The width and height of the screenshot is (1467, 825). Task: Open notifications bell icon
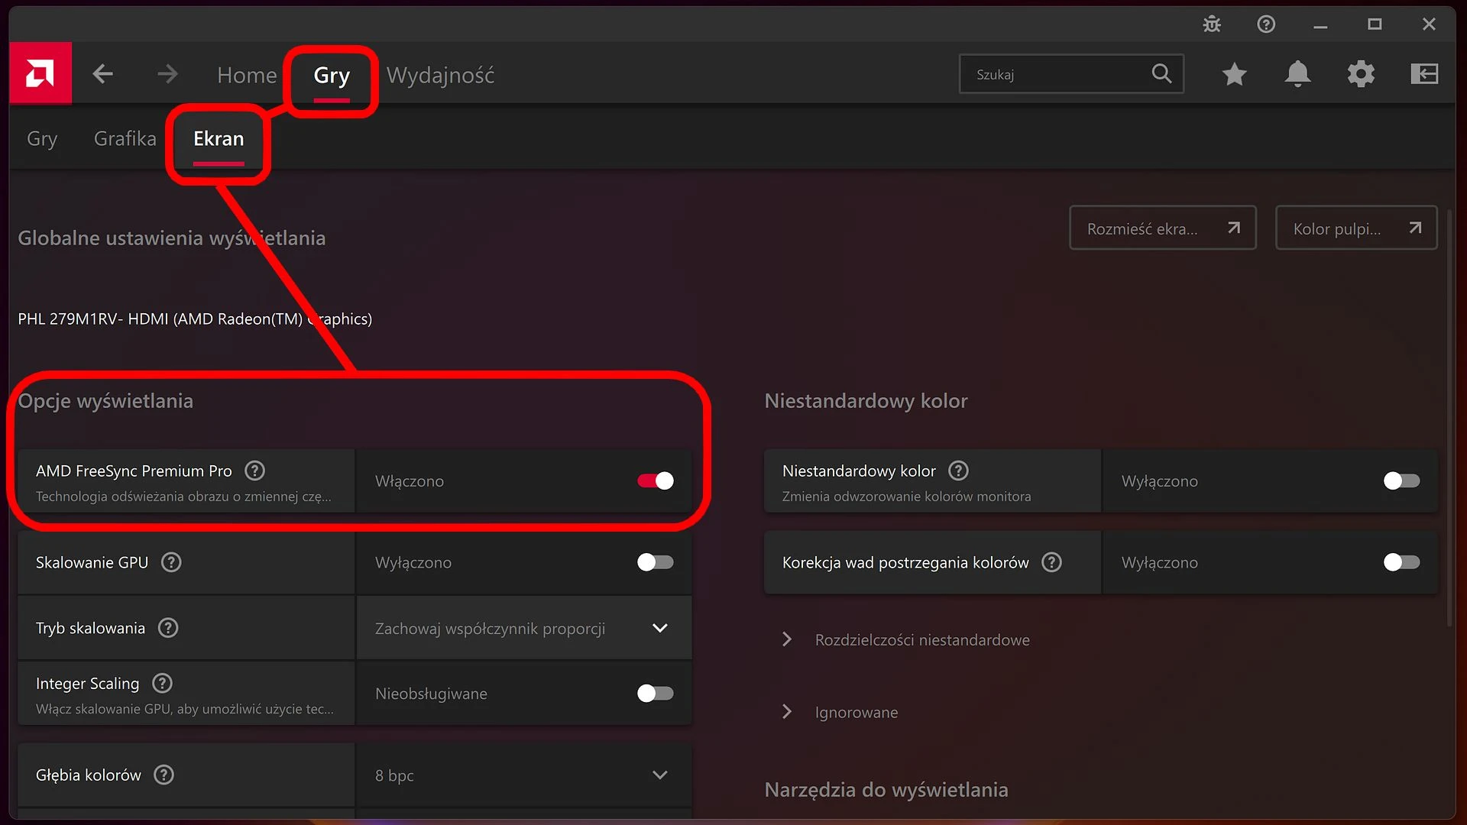coord(1297,74)
